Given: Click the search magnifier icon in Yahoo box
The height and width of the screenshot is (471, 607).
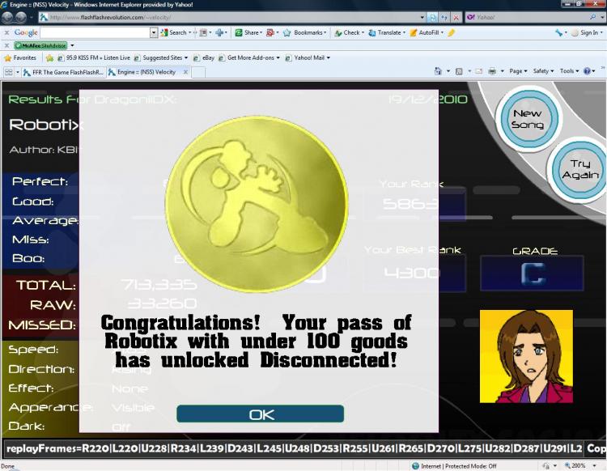Looking at the screenshot, I should pos(592,17).
